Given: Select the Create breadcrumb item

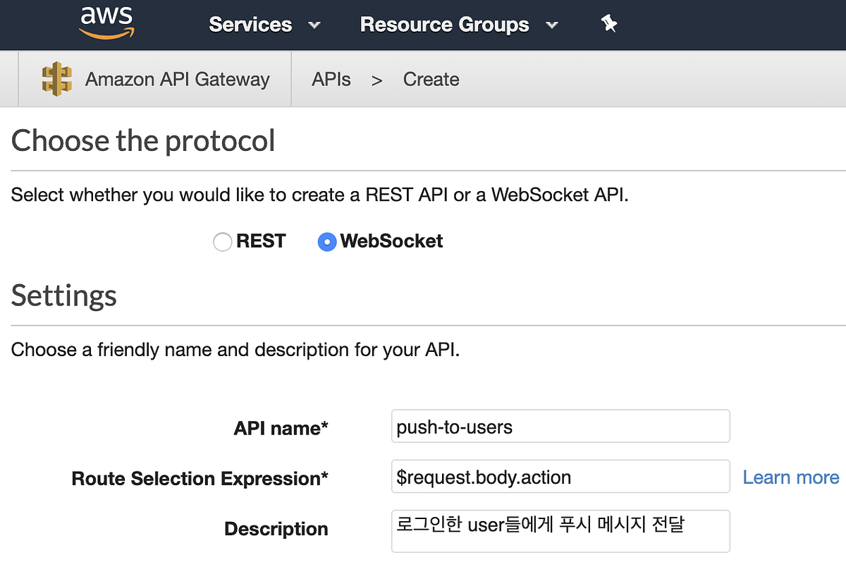Looking at the screenshot, I should point(431,79).
